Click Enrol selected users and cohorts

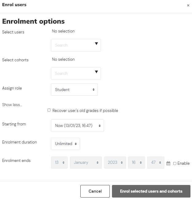click(x=151, y=191)
